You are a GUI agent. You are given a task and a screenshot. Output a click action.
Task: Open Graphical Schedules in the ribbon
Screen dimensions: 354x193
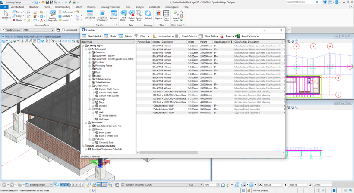pyautogui.click(x=102, y=16)
